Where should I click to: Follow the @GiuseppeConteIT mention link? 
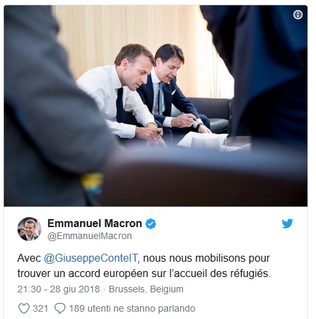click(x=91, y=258)
